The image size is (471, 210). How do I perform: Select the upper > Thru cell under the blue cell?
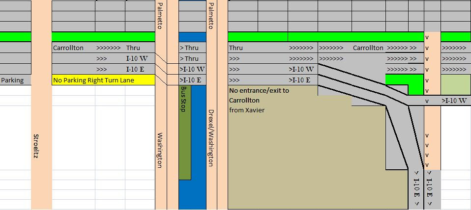(192, 48)
